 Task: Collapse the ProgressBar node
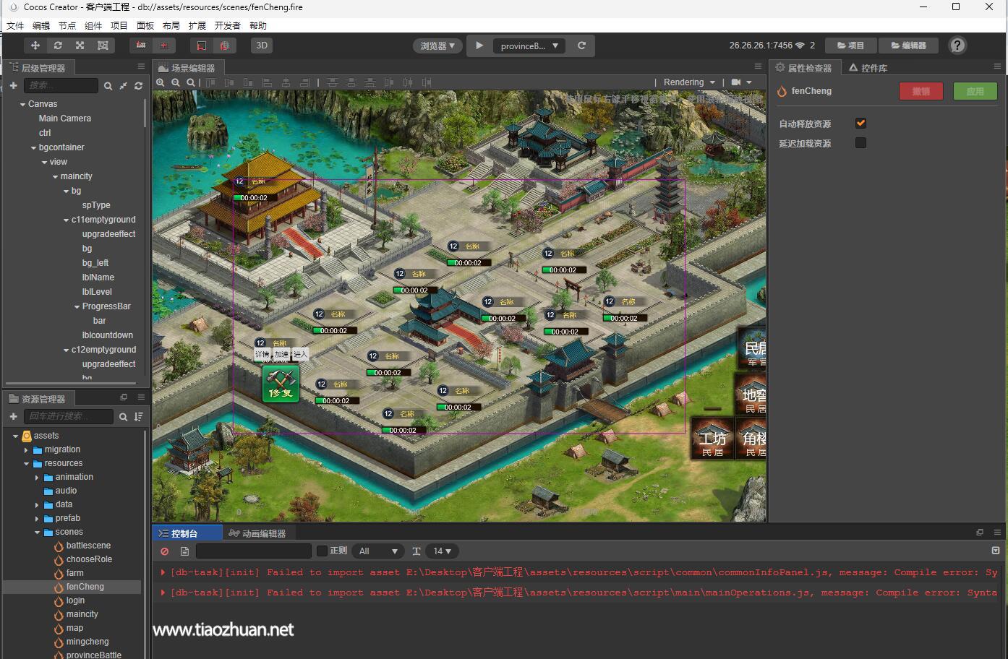[x=77, y=307]
